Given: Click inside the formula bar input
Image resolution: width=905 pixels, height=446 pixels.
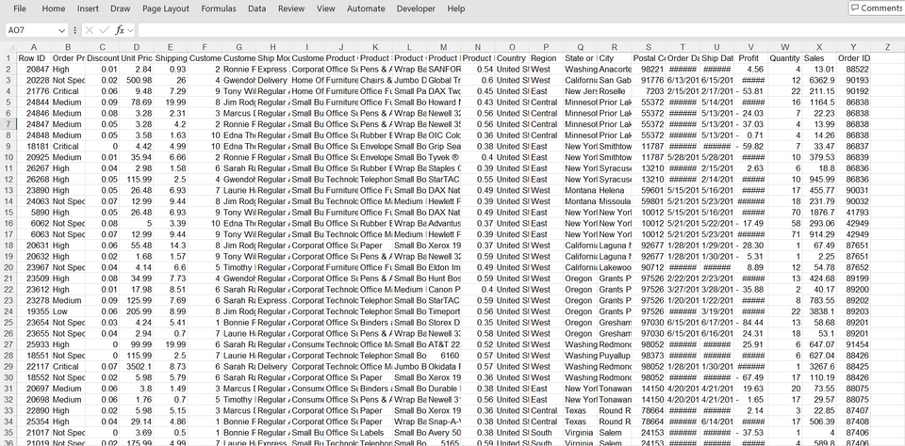Looking at the screenshot, I should pyautogui.click(x=519, y=30).
